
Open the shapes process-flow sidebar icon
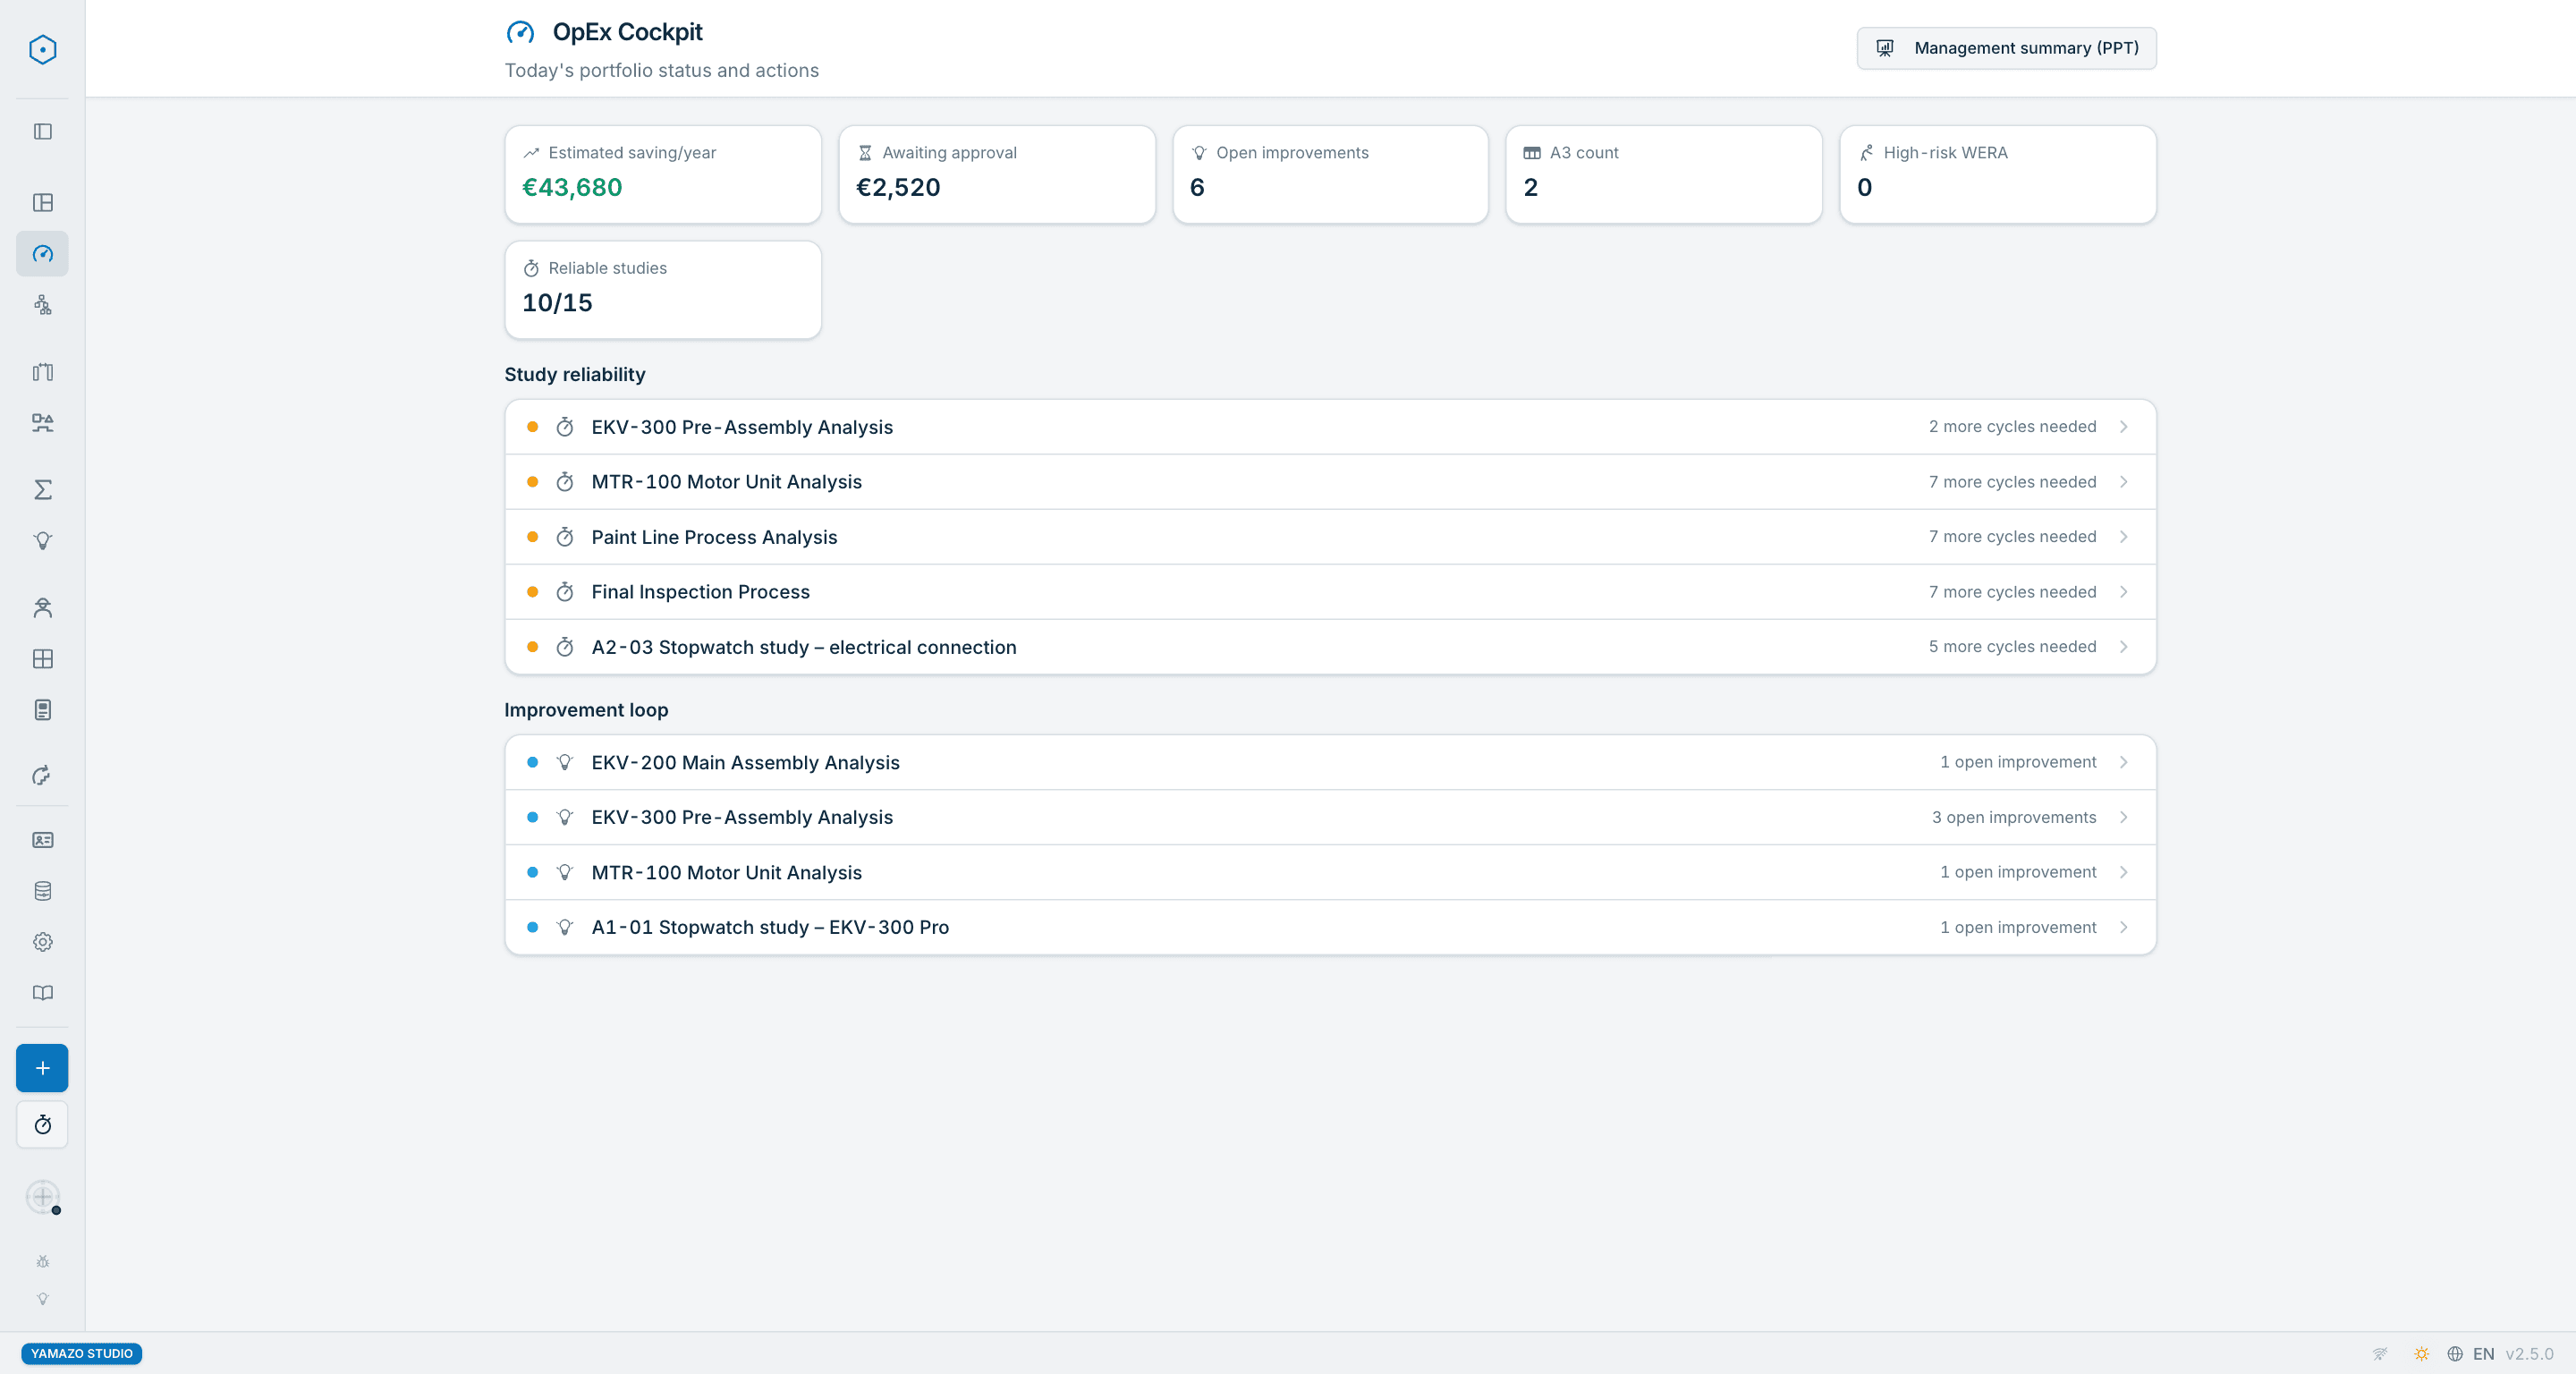click(x=42, y=423)
